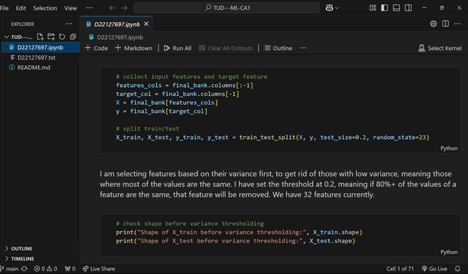Click Cell 1 of 71 indicator
Screen dimensions: 468x274
pos(400,269)
